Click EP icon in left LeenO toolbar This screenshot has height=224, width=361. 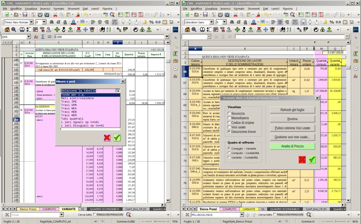126,30
